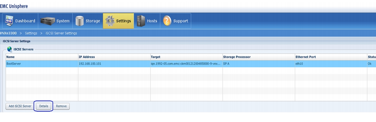The width and height of the screenshot is (376, 122).
Task: Click the Hosts server tower icon
Action: click(x=141, y=21)
